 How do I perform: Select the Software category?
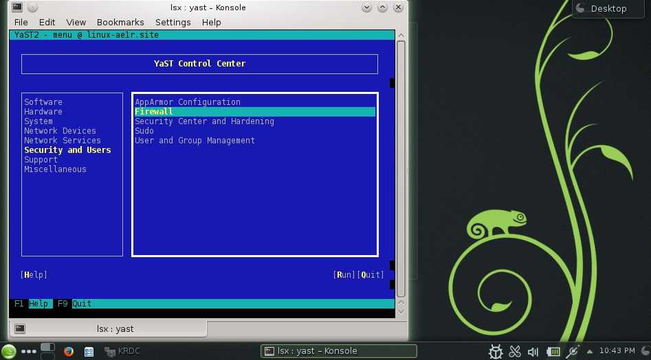43,102
